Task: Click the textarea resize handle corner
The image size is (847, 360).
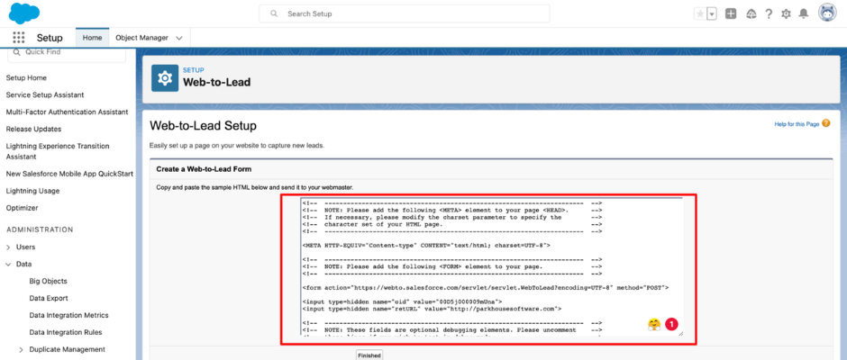Action: 680,333
